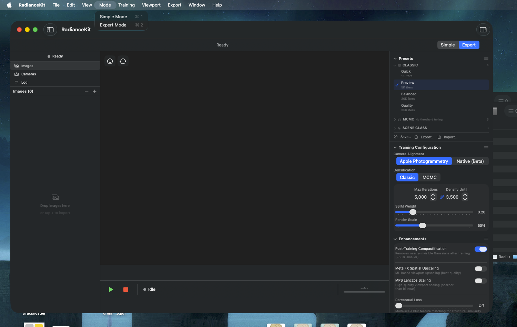This screenshot has height=327, width=517.
Task: Choose Simple Mode from the Mode menu
Action: point(121,17)
